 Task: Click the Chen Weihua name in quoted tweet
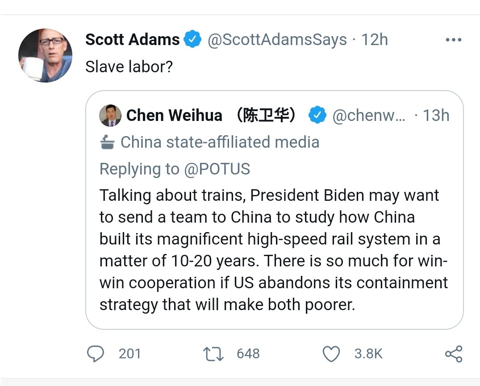tap(174, 116)
